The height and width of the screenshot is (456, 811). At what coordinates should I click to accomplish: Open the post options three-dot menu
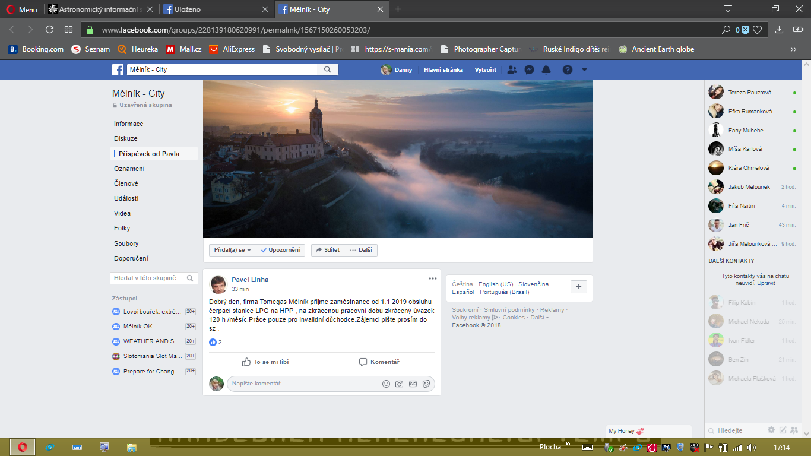(433, 278)
